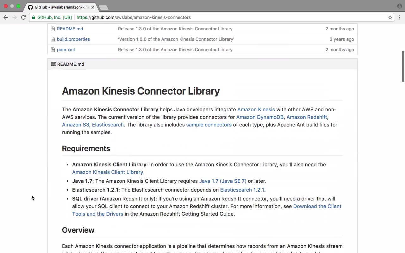This screenshot has height=253, width=405.
Task: Open the Chrome three-dot menu
Action: tap(399, 17)
